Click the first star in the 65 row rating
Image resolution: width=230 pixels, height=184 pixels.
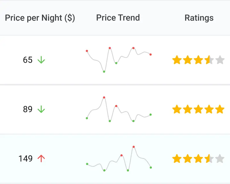coord(177,60)
